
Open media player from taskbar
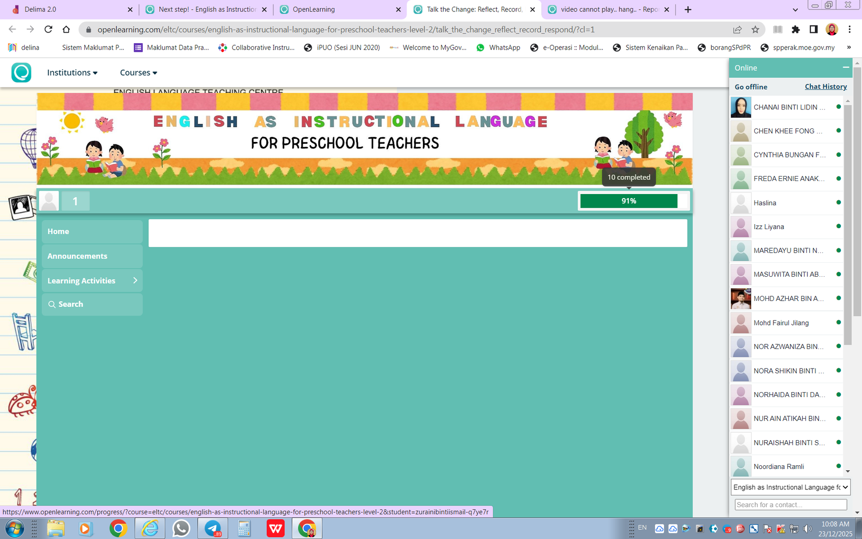[85, 528]
